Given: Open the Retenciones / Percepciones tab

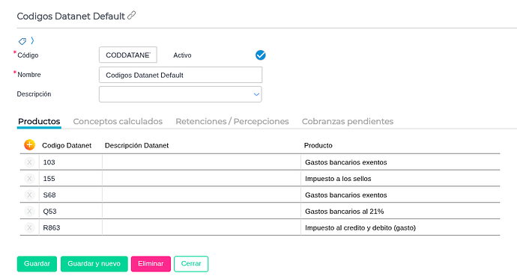Looking at the screenshot, I should point(232,121).
